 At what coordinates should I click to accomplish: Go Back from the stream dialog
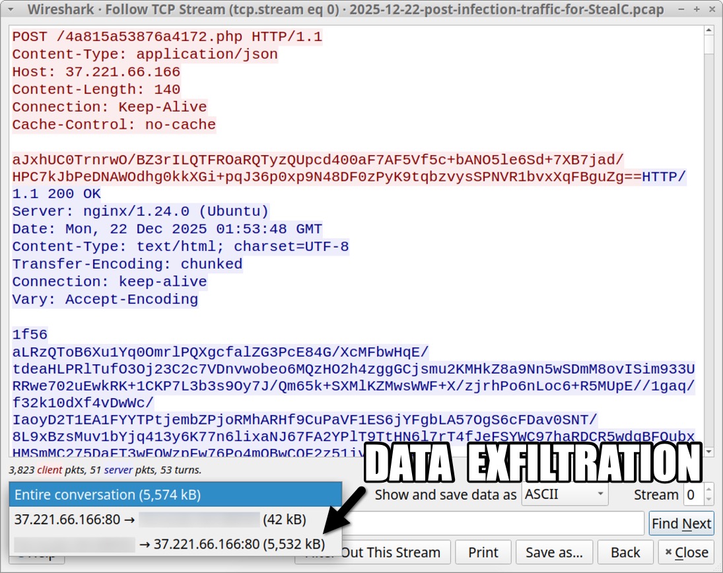625,552
